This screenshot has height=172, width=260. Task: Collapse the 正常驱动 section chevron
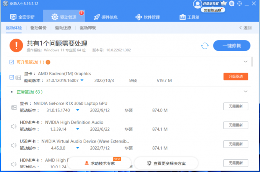pos(245,91)
